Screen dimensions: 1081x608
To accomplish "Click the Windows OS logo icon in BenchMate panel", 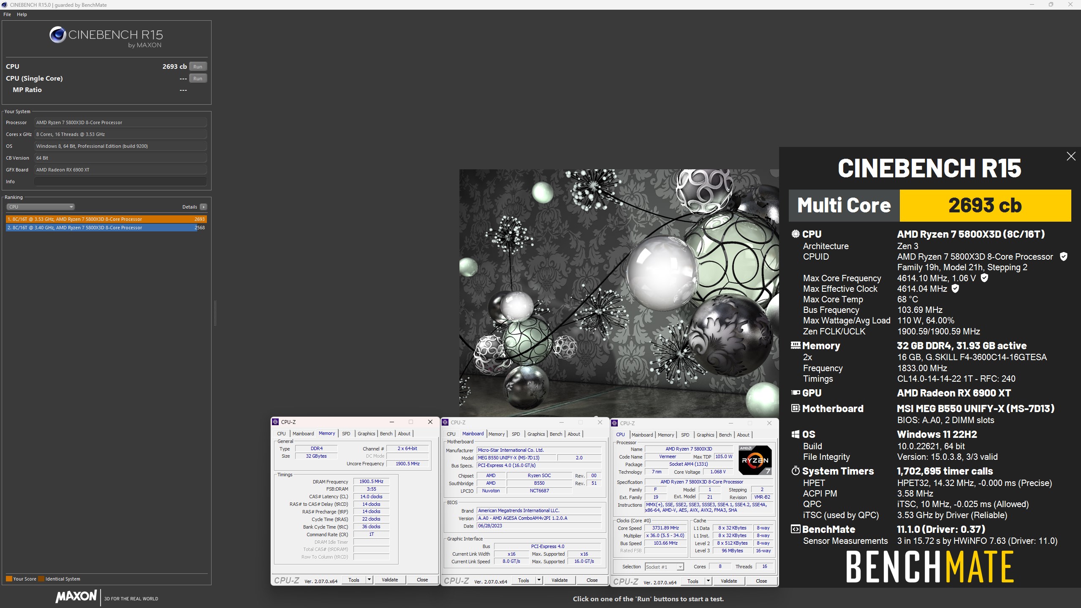I will point(796,434).
